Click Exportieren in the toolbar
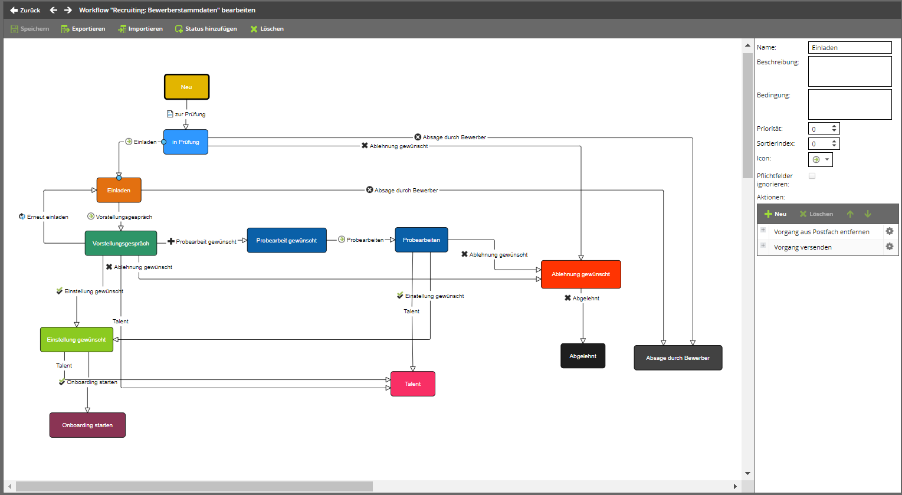The width and height of the screenshot is (902, 495). [83, 29]
